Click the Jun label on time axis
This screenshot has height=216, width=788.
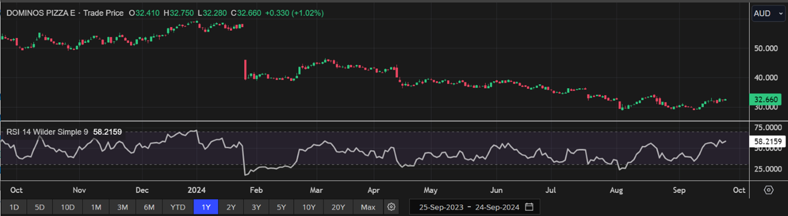tap(497, 190)
